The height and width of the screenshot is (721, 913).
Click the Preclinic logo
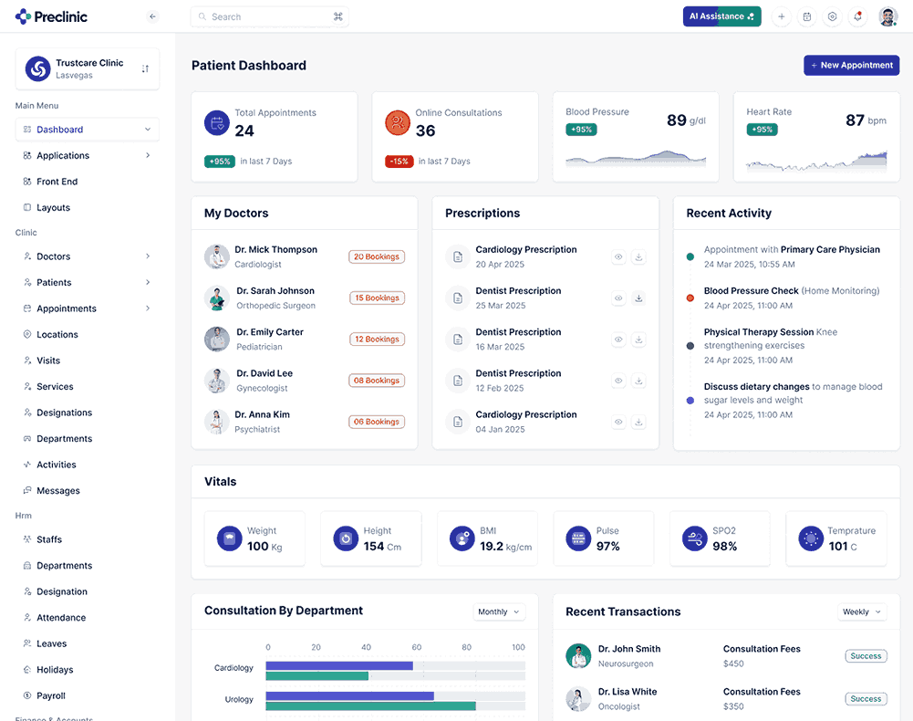[x=51, y=16]
